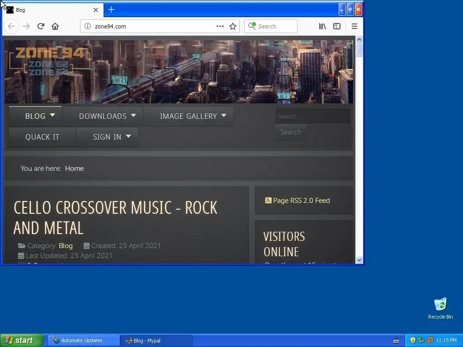
Task: Click the Zone 94 logo
Action: coord(51,61)
